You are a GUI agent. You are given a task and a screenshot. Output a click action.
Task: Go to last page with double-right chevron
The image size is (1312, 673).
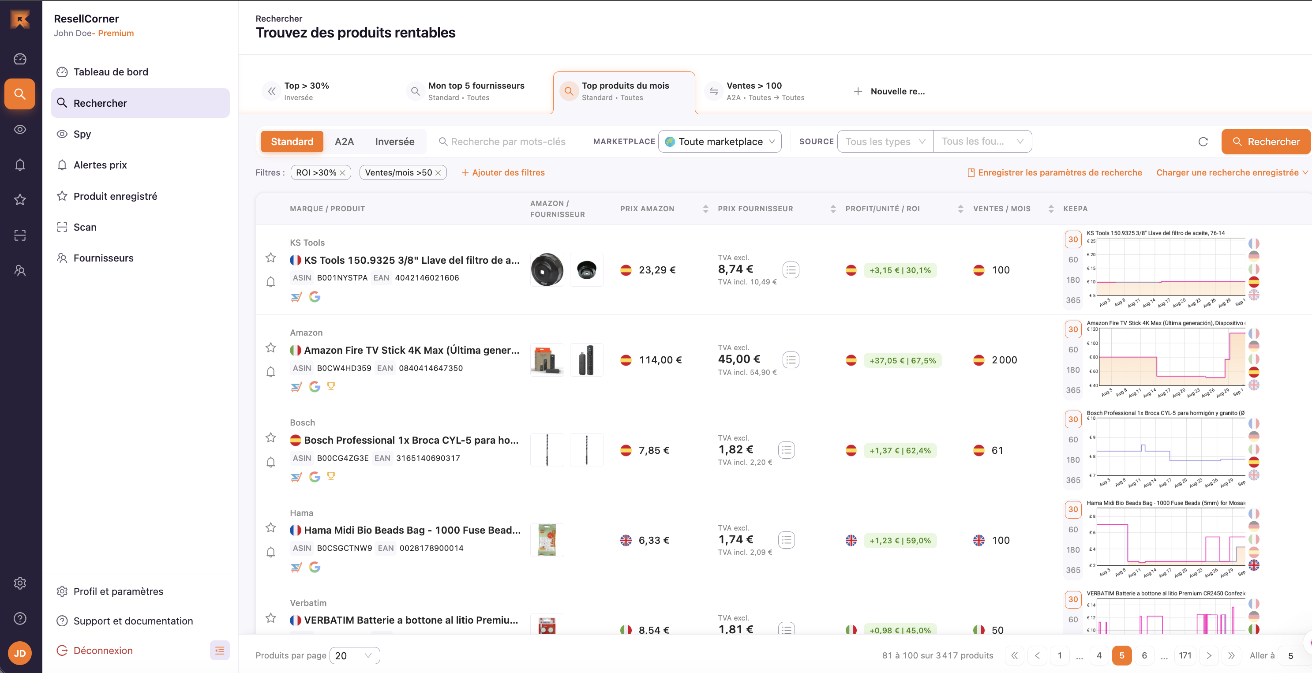pyautogui.click(x=1231, y=656)
